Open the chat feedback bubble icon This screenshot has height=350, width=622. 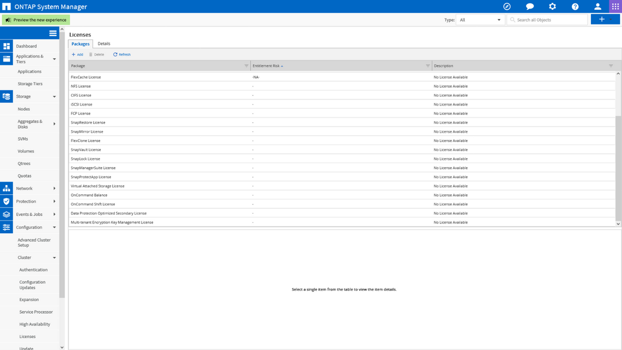pyautogui.click(x=530, y=6)
